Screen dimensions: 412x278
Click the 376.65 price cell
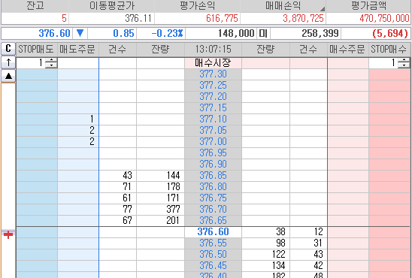pos(213,221)
